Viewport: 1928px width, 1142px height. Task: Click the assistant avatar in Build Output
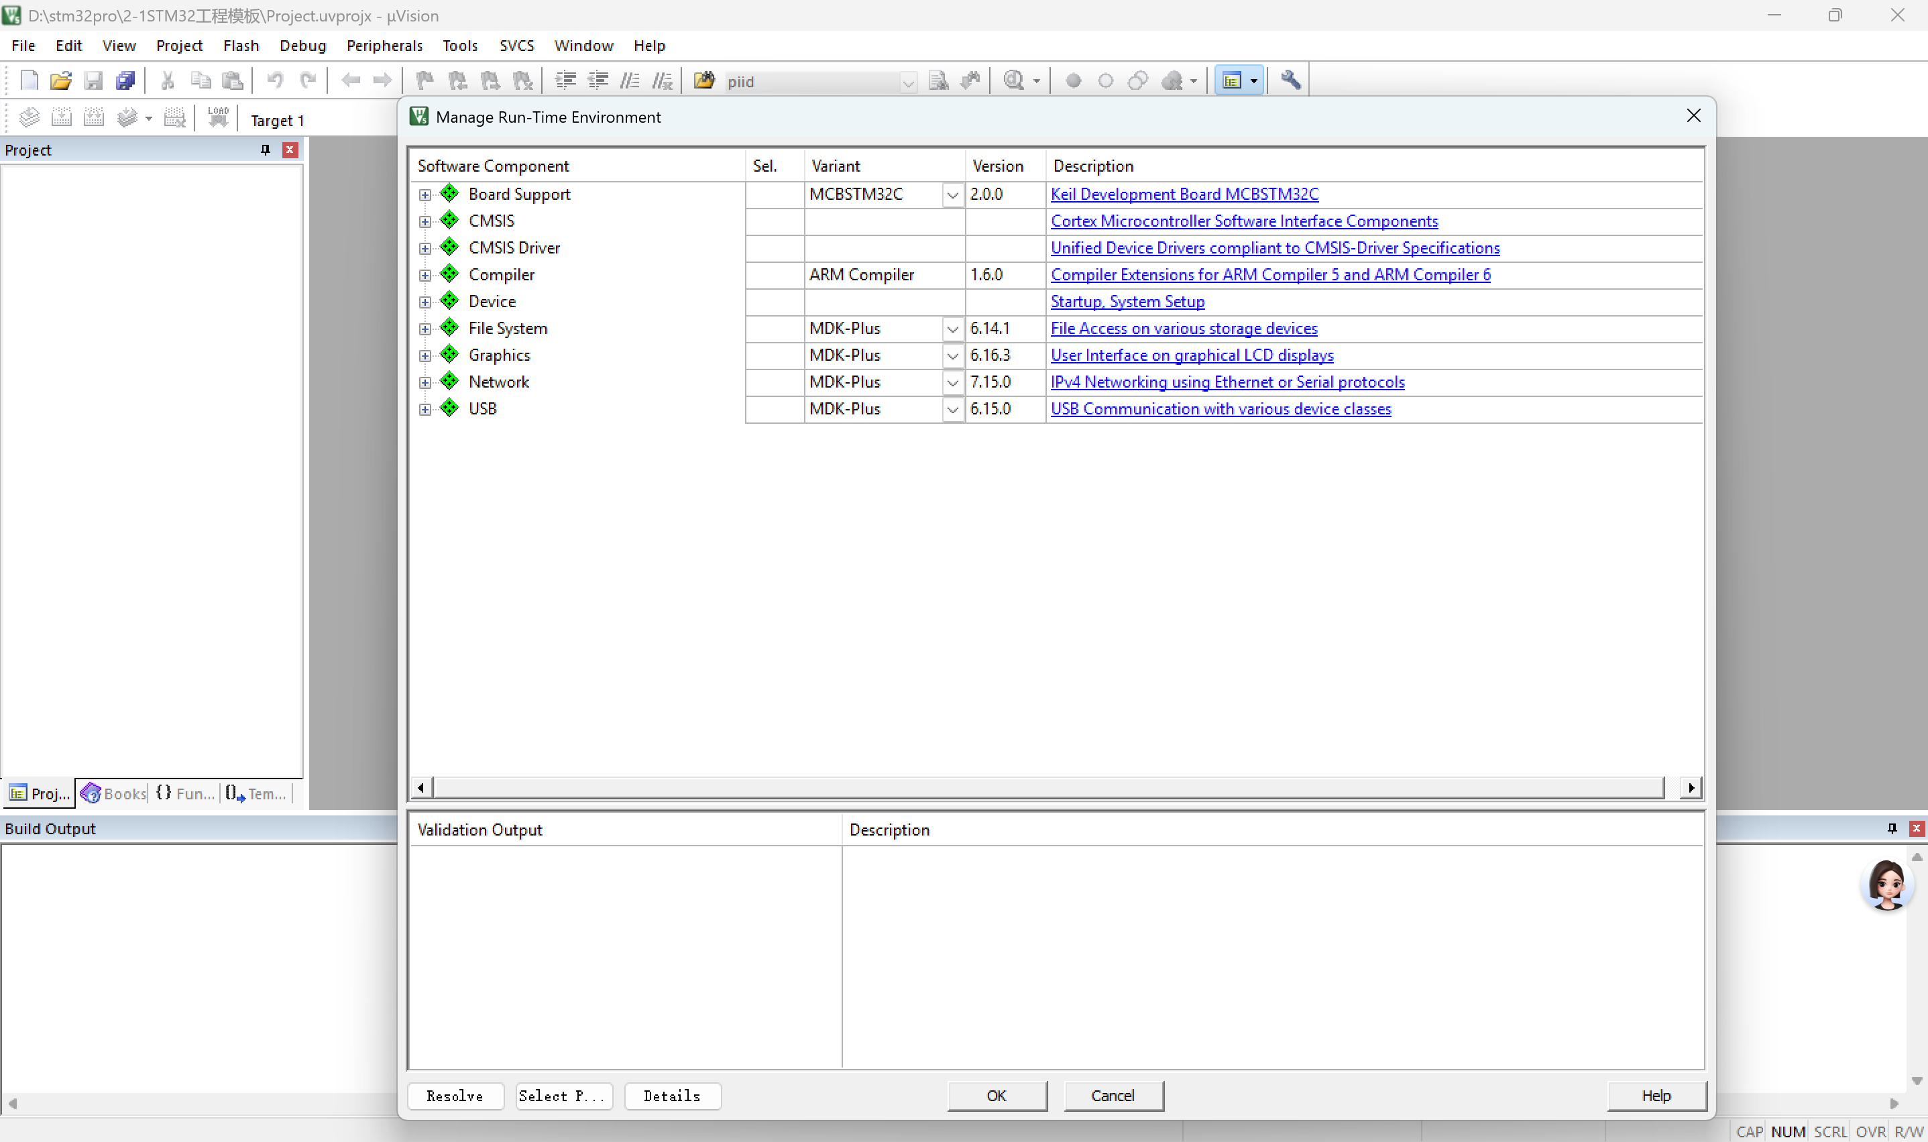[x=1887, y=885]
